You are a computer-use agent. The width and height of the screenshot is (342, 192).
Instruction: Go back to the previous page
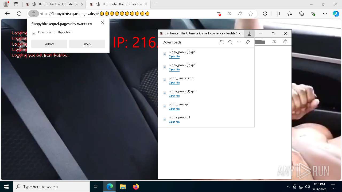pos(7,14)
